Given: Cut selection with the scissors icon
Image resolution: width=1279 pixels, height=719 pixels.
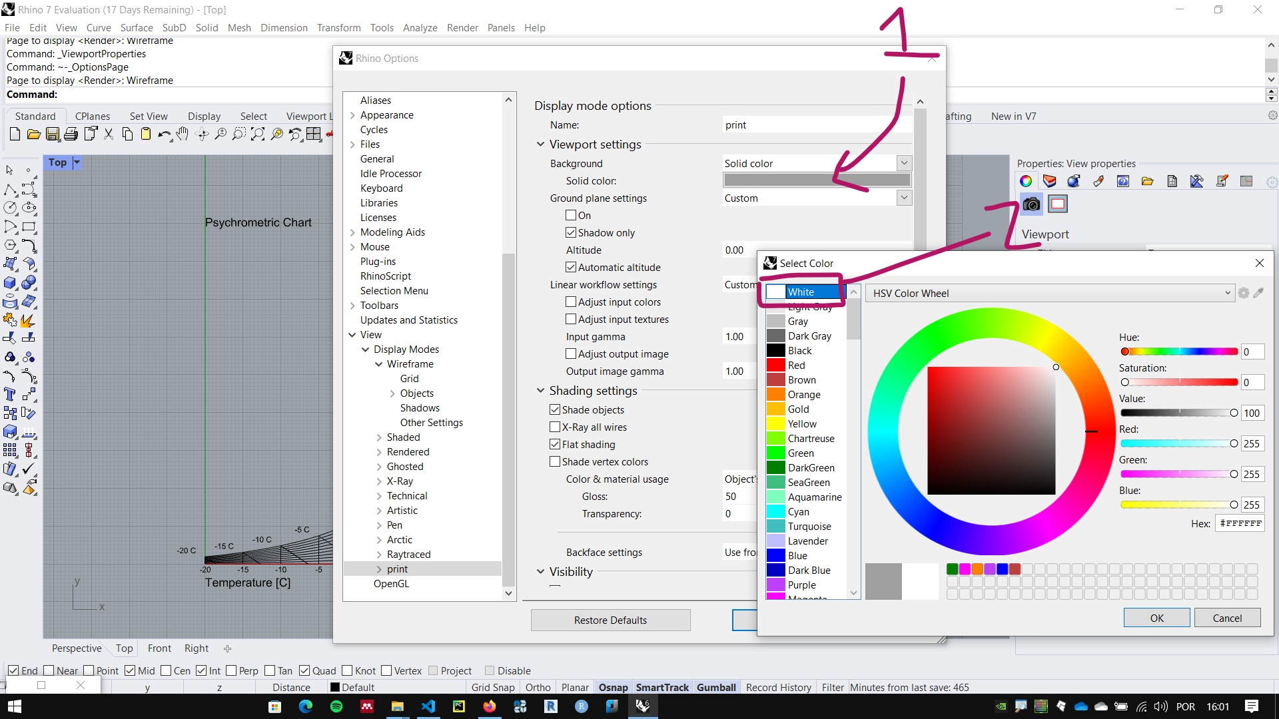Looking at the screenshot, I should coord(109,134).
